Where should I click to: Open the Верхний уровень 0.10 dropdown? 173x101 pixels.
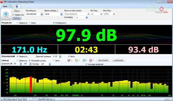60,56
